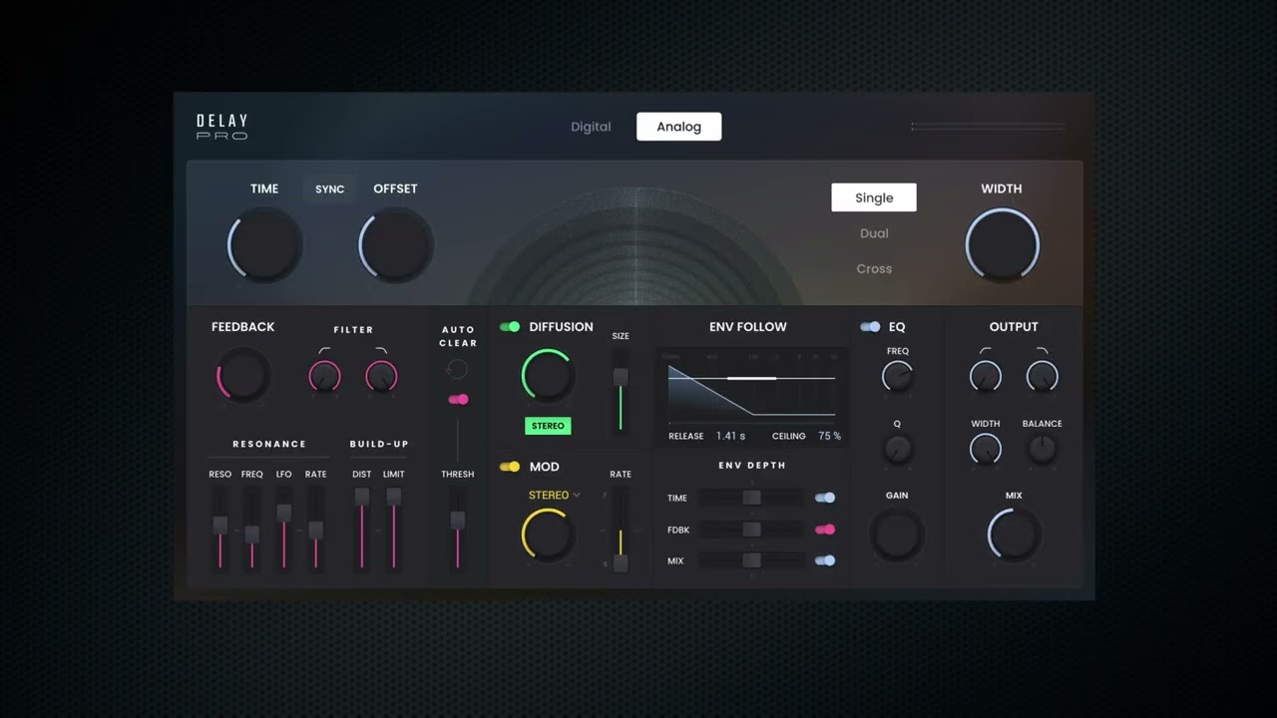The height and width of the screenshot is (718, 1277).
Task: Select Single delay mode
Action: pyautogui.click(x=874, y=197)
